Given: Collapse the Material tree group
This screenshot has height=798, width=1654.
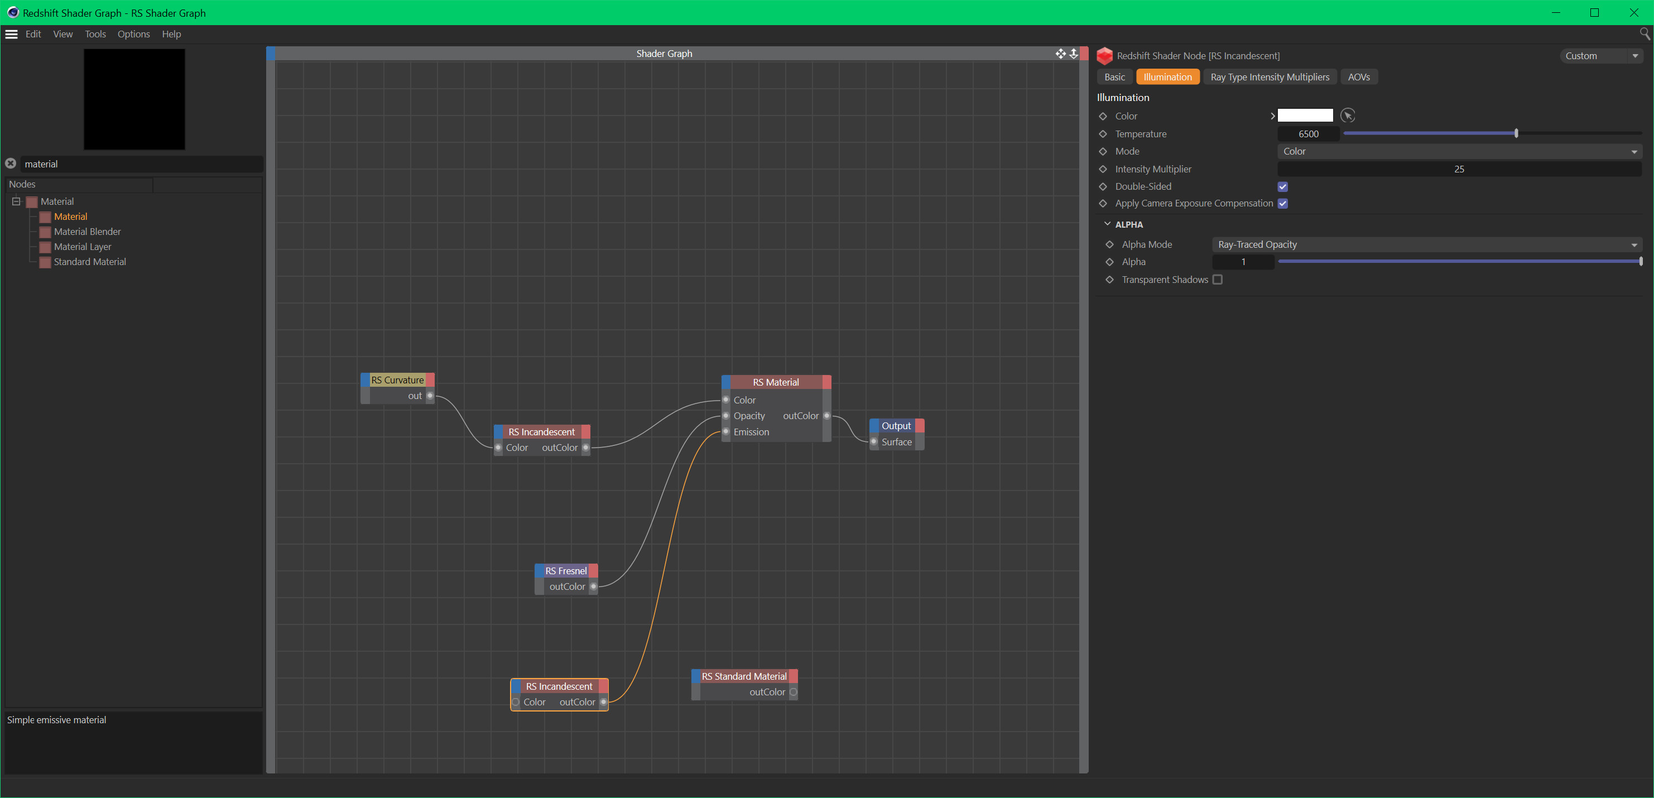Looking at the screenshot, I should point(17,201).
